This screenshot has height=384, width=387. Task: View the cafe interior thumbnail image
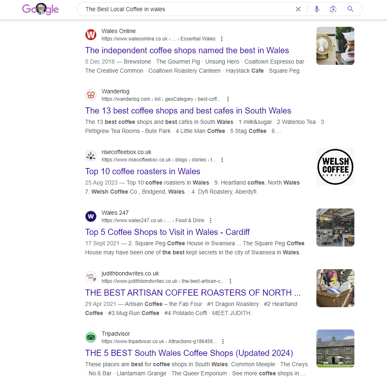[335, 228]
